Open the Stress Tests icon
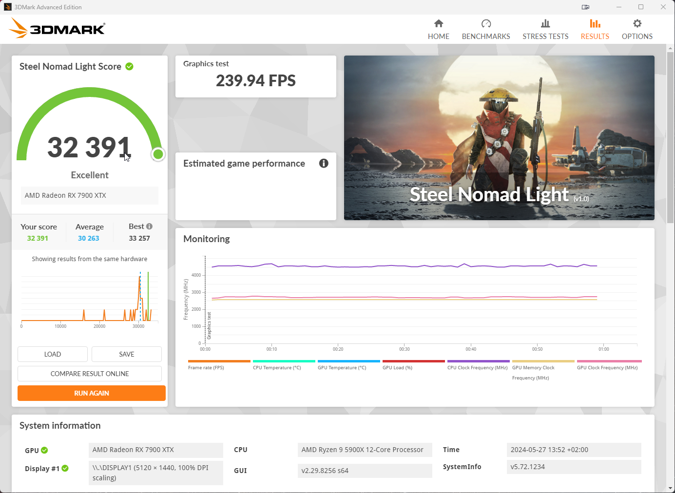Viewport: 675px width, 493px height. pos(545,23)
